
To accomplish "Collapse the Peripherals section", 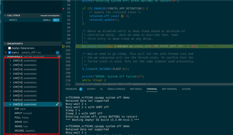I will [x=5, y=57].
